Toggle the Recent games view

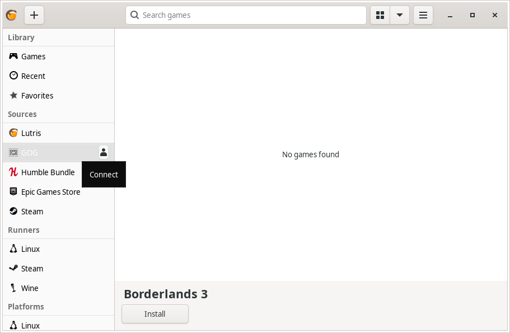click(x=32, y=76)
